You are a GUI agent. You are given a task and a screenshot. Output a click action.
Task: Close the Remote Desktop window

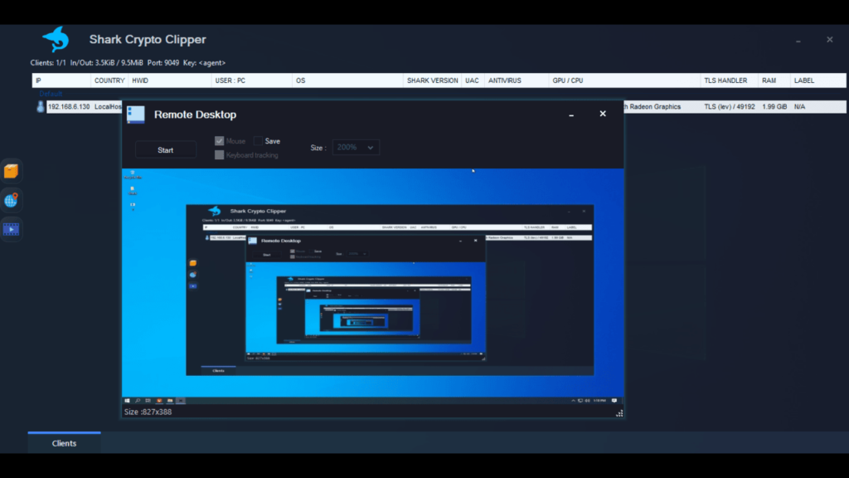point(603,114)
